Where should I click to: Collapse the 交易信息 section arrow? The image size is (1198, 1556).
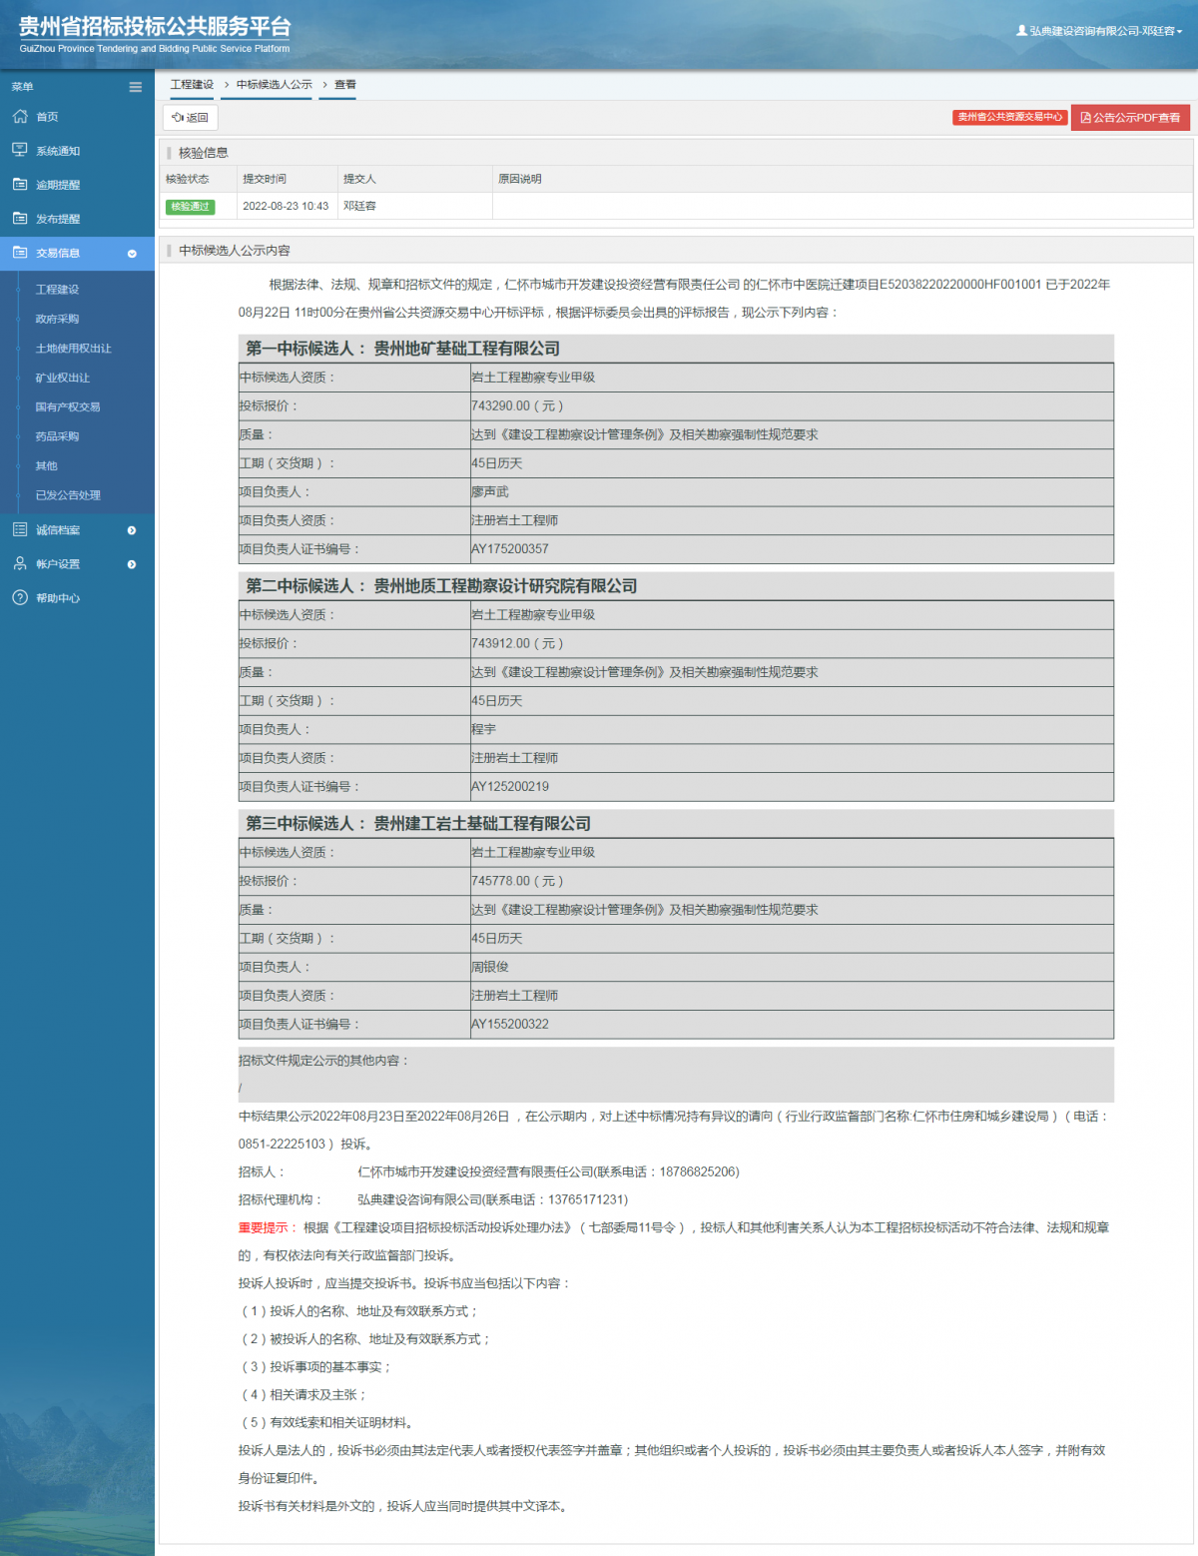(x=132, y=254)
